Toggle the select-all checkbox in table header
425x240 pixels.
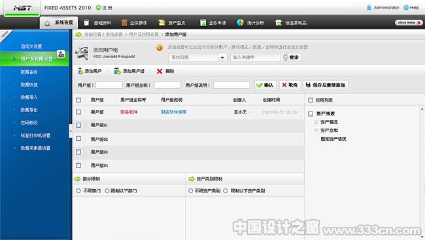[78, 100]
